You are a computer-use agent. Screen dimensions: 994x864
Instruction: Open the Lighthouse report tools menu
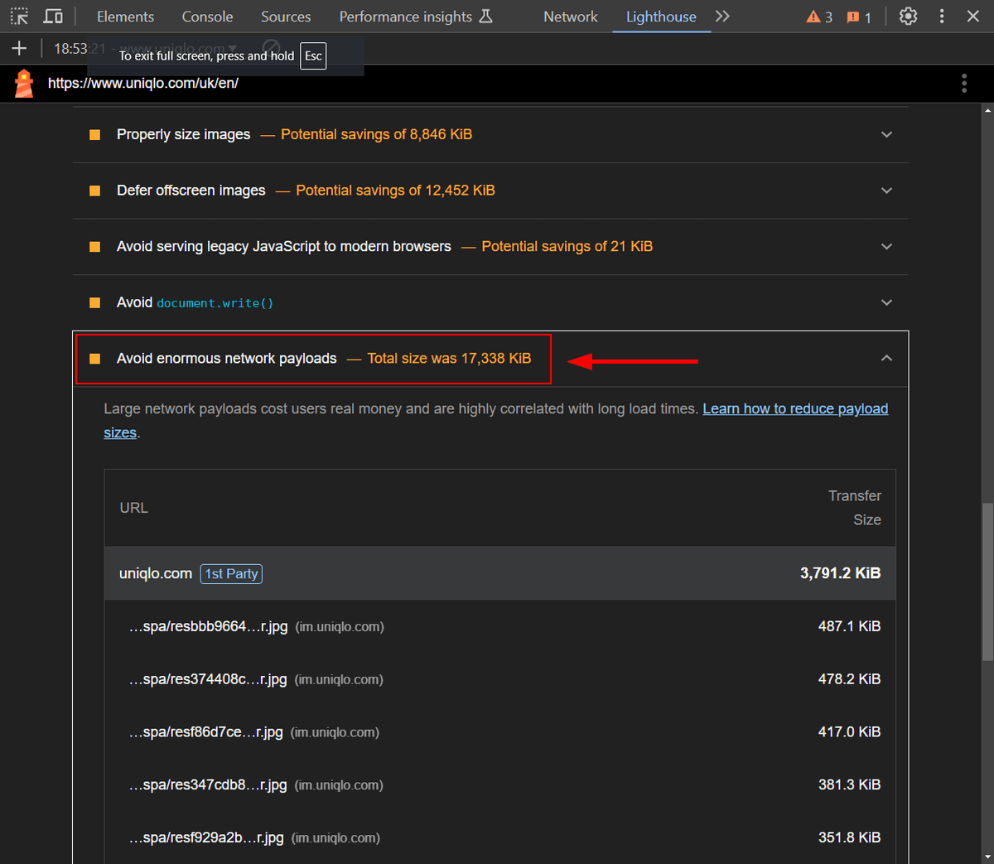(x=963, y=83)
